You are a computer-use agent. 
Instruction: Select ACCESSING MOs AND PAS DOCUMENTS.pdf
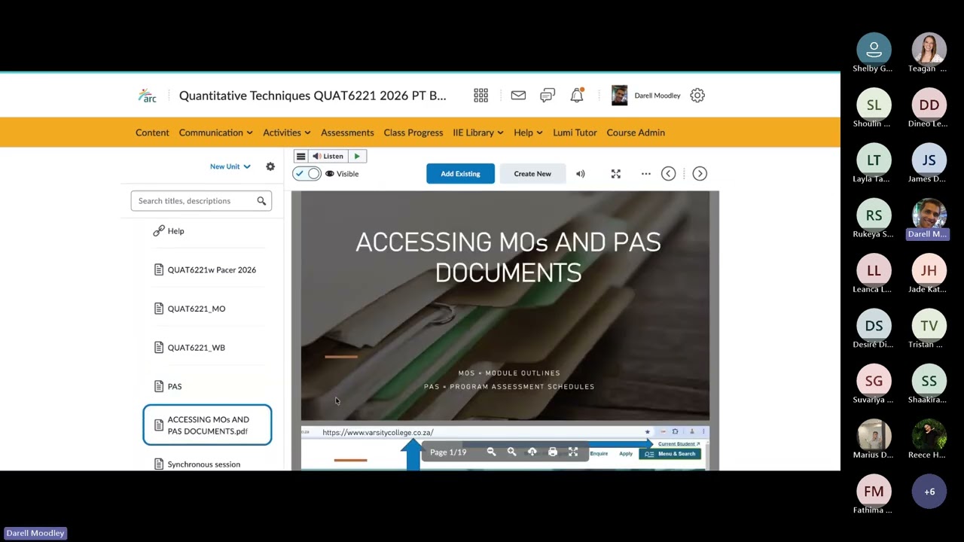click(x=207, y=425)
